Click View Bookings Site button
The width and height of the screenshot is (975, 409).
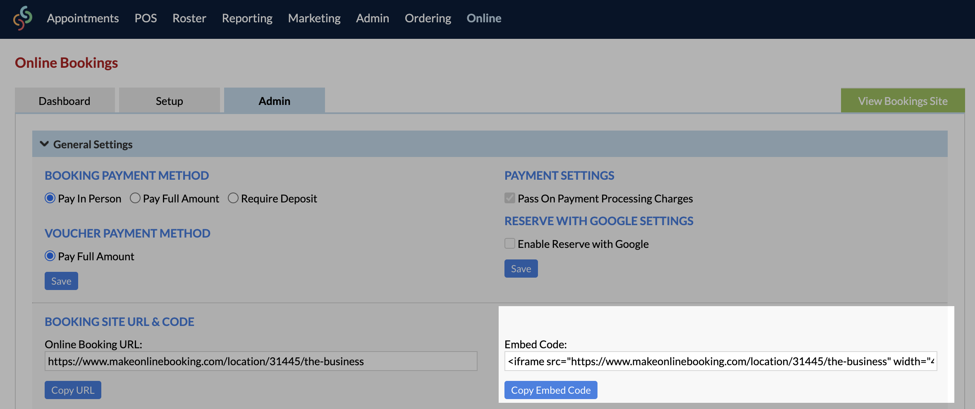[902, 101]
